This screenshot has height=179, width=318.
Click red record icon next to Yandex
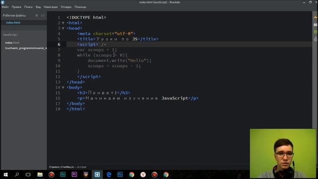click(x=155, y=175)
